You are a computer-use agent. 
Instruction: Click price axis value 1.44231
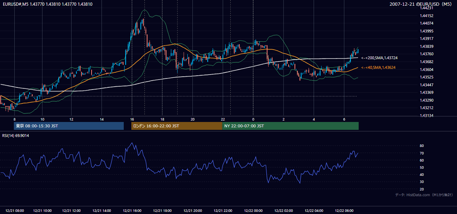[427, 8]
